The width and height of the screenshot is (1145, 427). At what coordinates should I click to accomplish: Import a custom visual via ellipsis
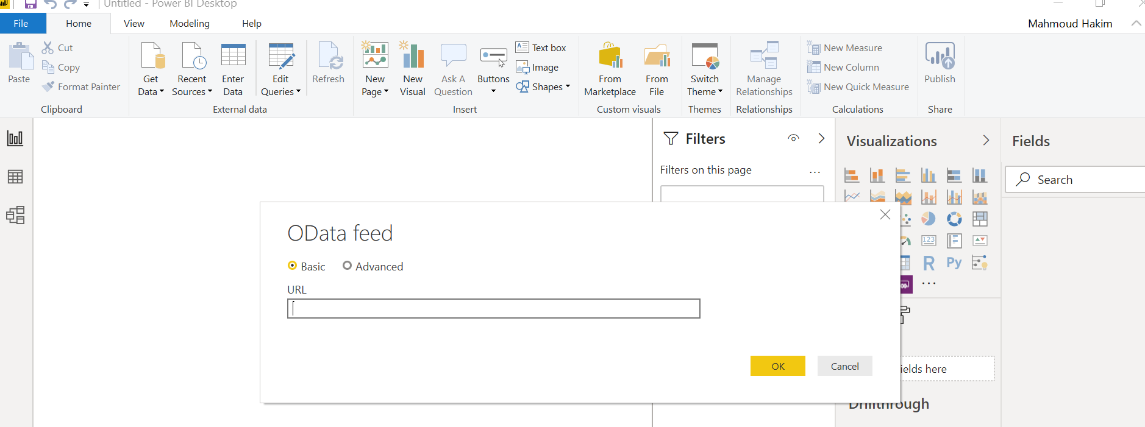click(929, 284)
